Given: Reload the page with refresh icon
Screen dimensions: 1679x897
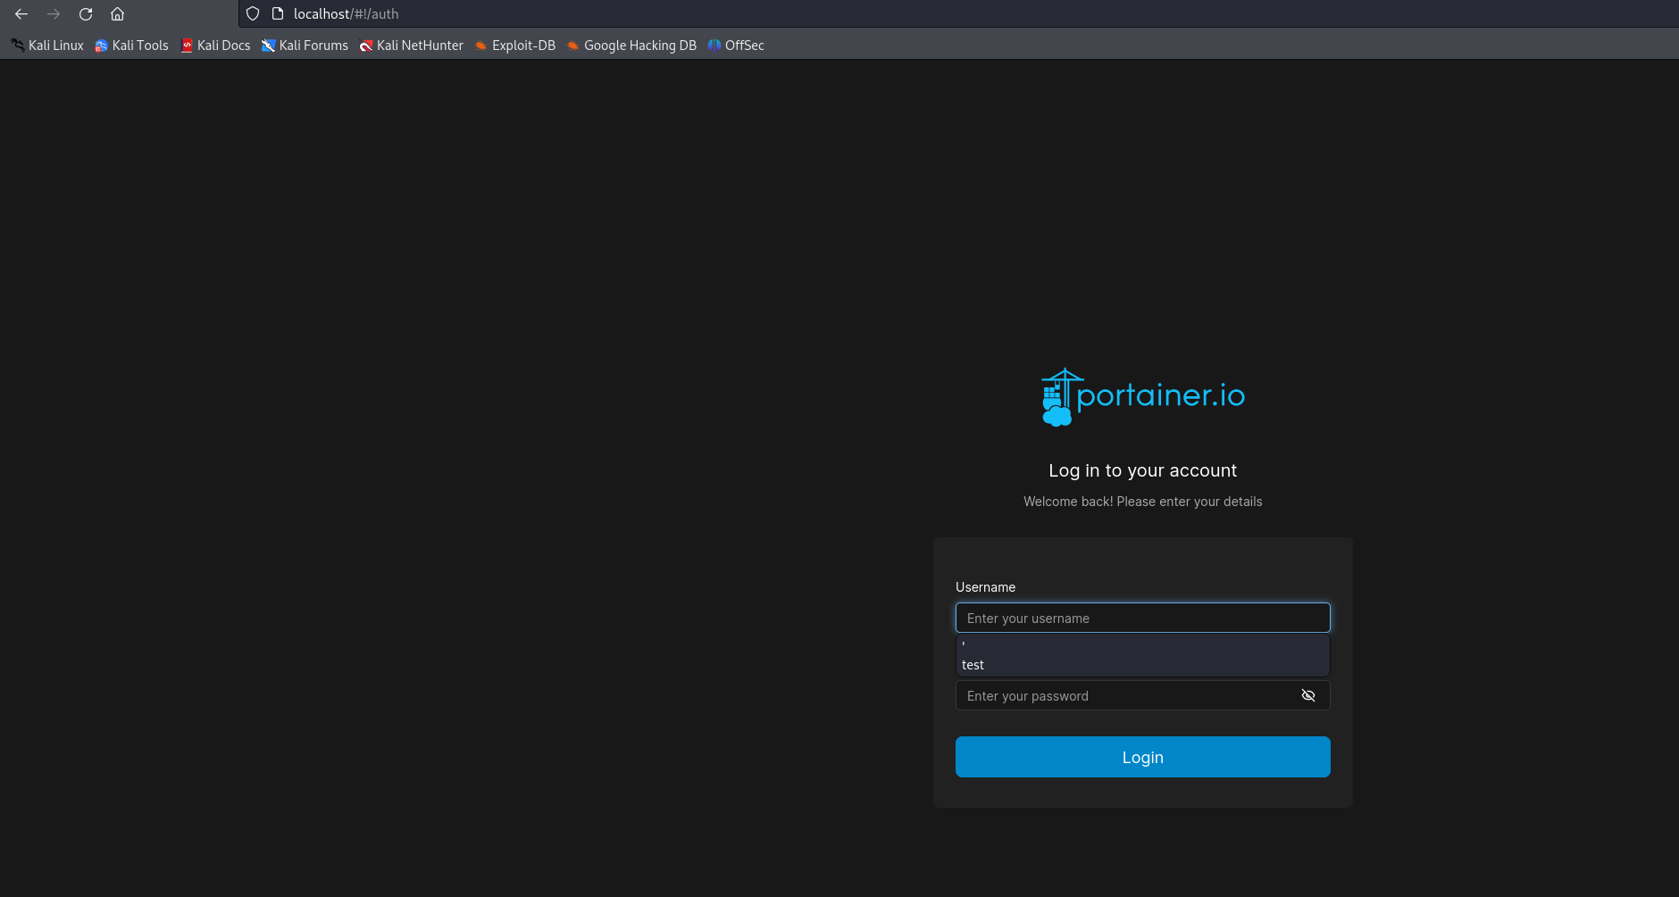Looking at the screenshot, I should 86,14.
